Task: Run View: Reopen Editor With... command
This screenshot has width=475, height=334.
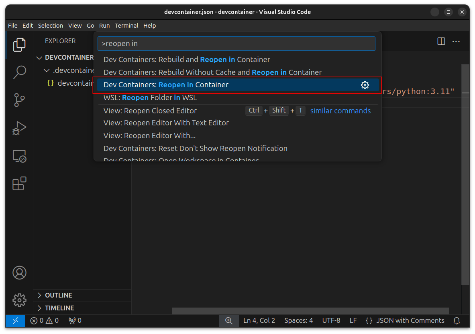Action: (x=238, y=136)
